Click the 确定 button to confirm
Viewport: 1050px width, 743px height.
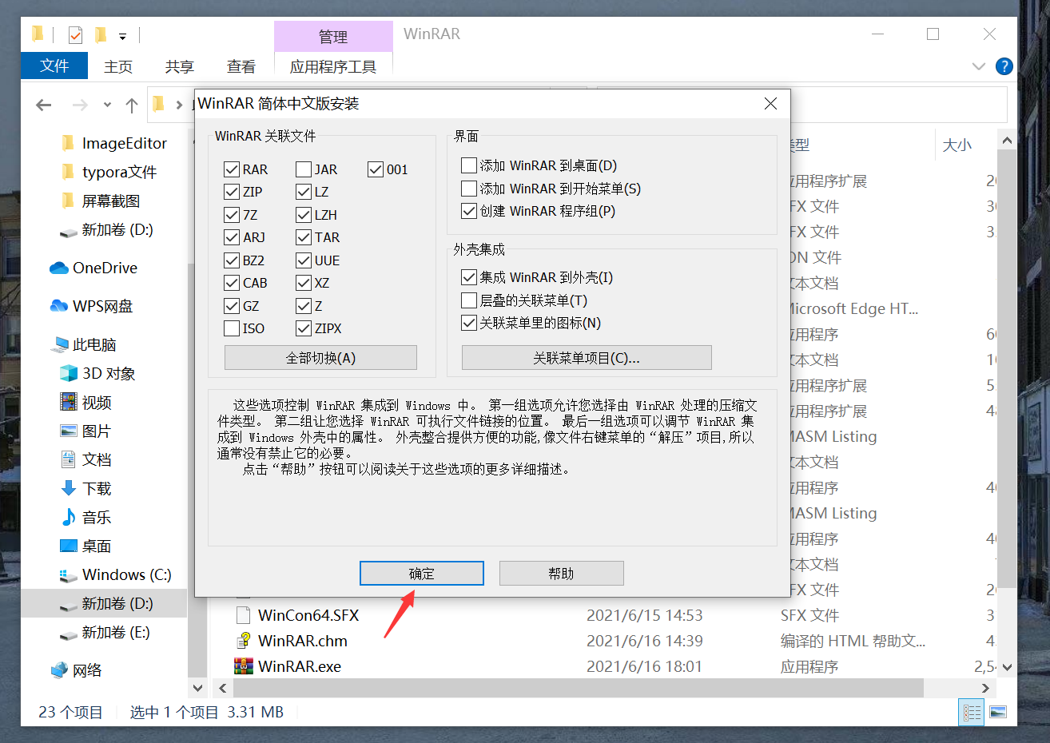pyautogui.click(x=421, y=573)
